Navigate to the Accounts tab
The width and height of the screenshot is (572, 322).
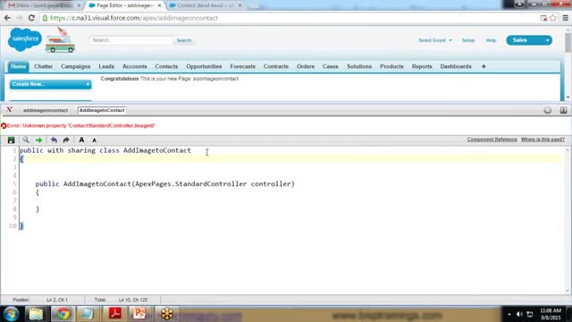[x=135, y=66]
